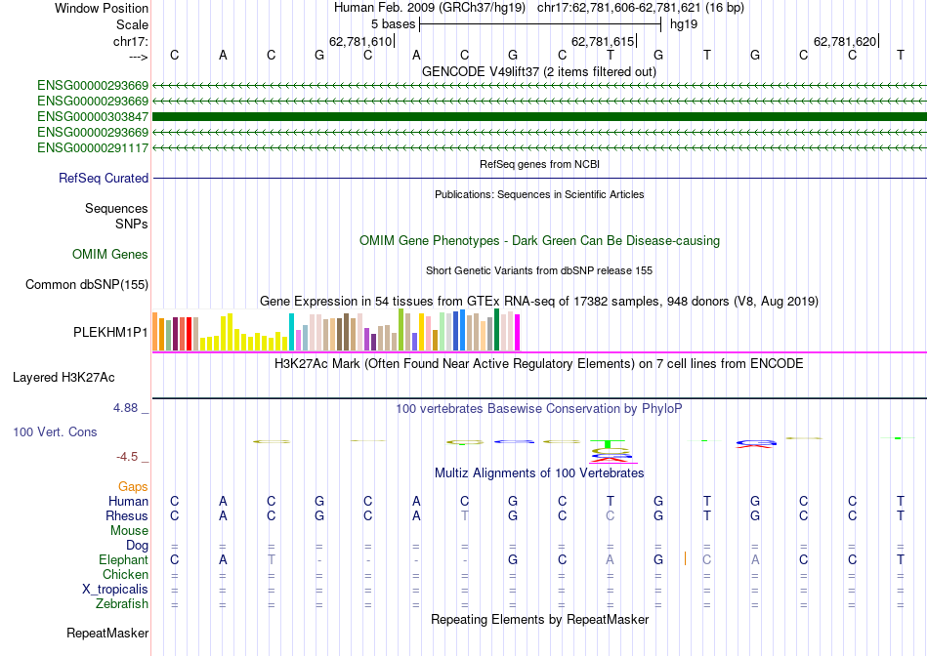Click the RepeatMasker track label

[107, 633]
